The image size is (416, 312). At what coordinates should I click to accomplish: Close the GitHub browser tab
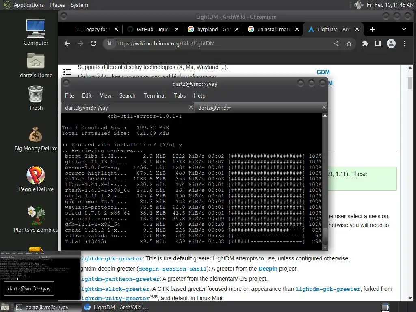[177, 29]
